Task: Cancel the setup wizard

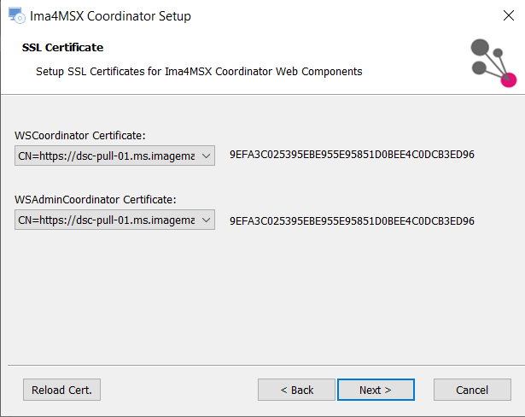Action: click(x=472, y=390)
